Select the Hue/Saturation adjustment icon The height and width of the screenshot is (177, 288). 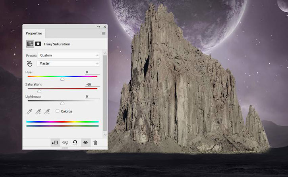(30, 44)
